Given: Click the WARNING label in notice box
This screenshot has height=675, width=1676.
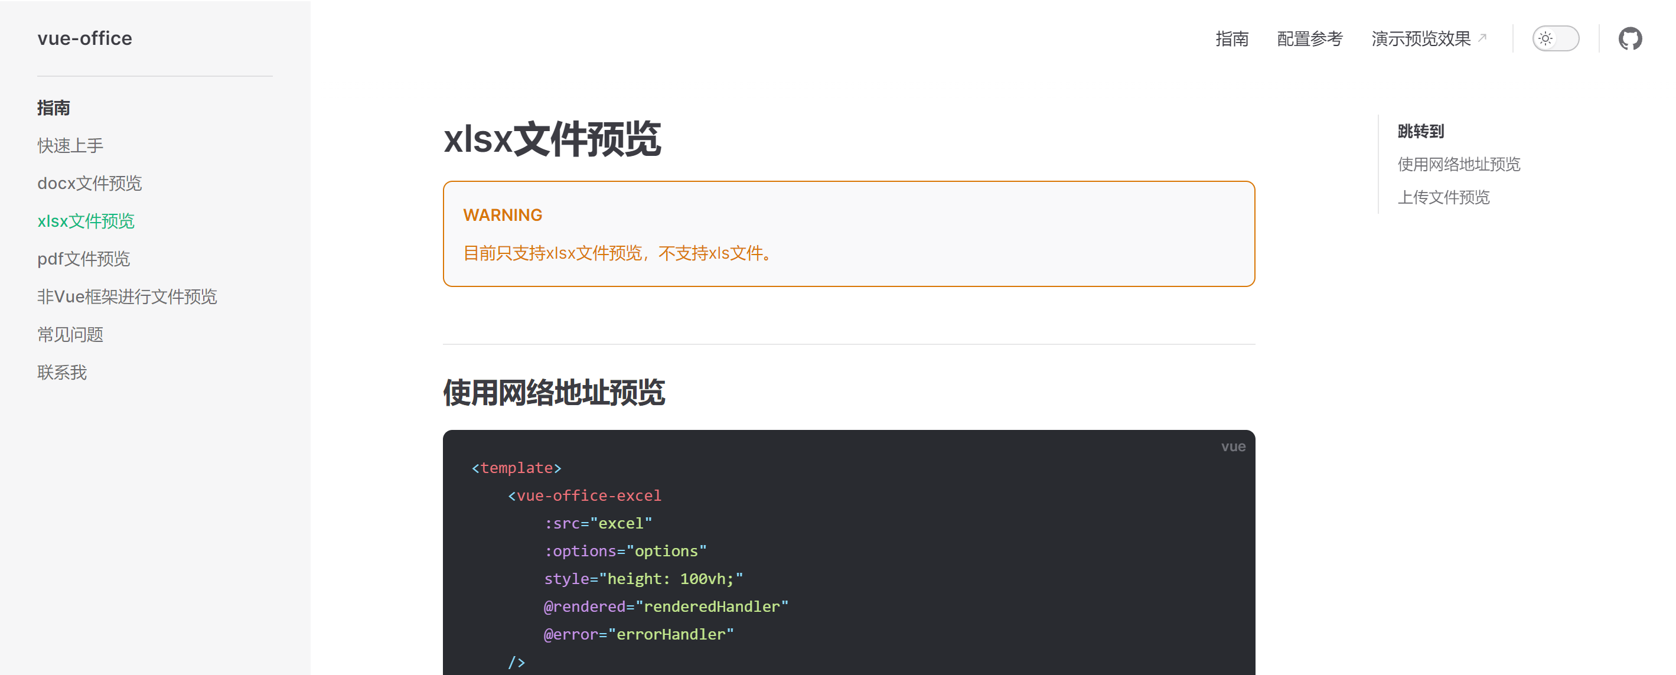Looking at the screenshot, I should (503, 215).
